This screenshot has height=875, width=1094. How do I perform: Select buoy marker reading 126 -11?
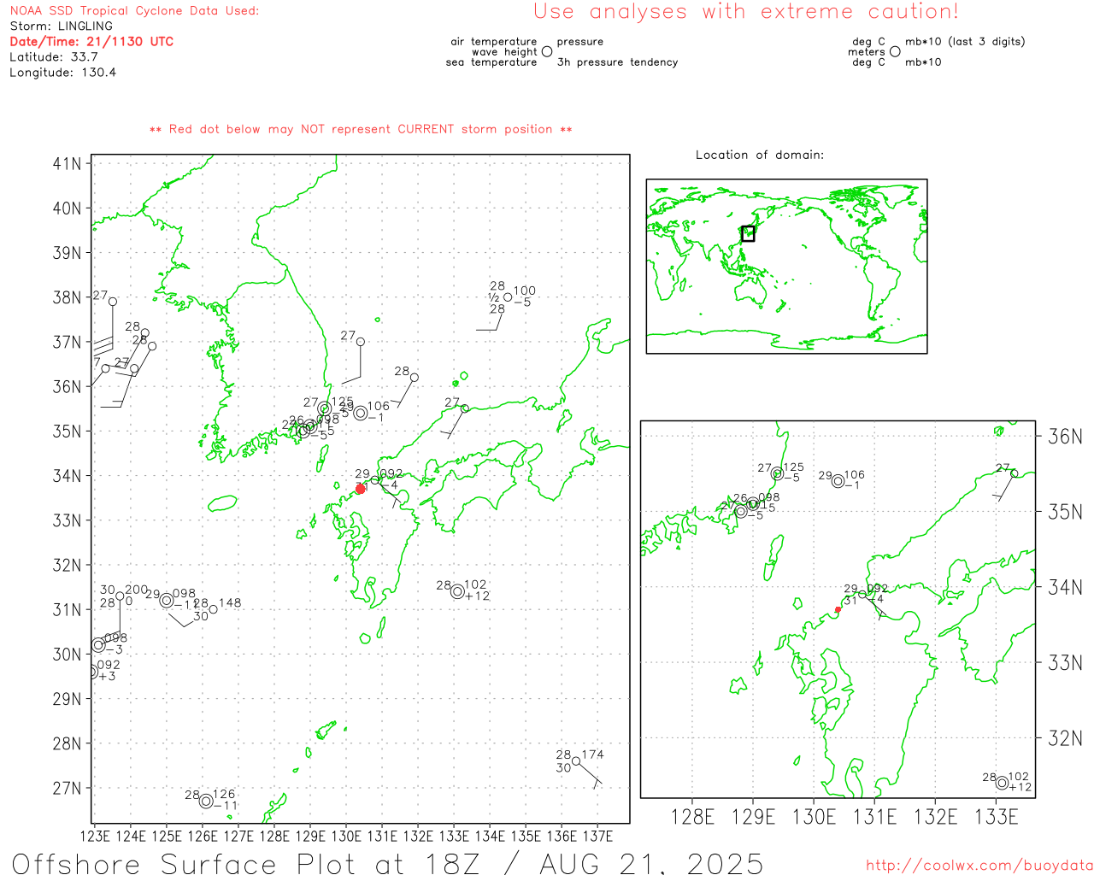[x=206, y=801]
